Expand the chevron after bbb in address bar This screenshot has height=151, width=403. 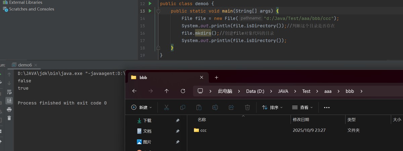pyautogui.click(x=361, y=91)
